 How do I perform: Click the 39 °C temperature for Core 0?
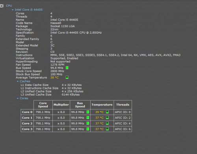pos(99,112)
